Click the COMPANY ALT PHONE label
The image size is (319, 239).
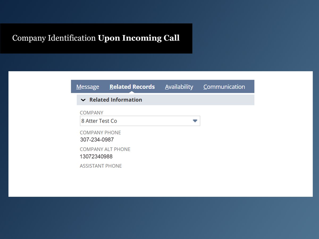105,149
